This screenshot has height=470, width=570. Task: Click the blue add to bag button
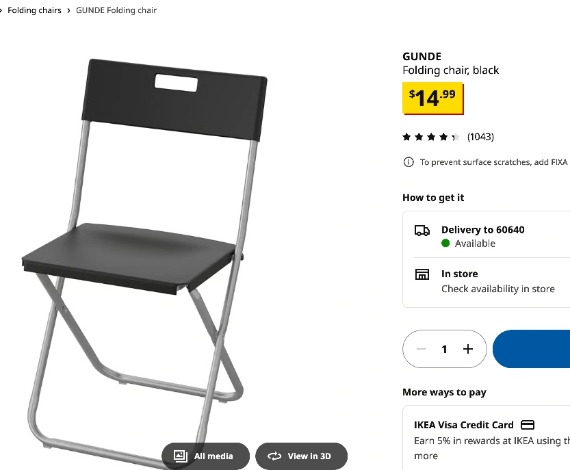click(532, 349)
